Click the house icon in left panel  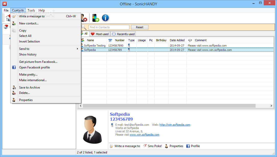[6, 27]
